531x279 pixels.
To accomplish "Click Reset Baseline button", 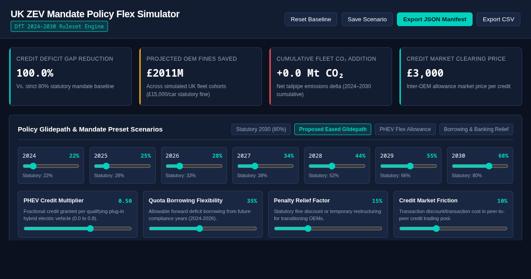I will (311, 19).
